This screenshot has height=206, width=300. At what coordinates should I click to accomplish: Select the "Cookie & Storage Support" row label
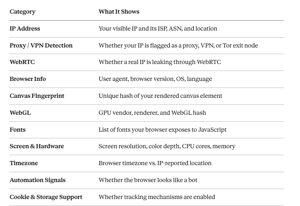coord(46,197)
